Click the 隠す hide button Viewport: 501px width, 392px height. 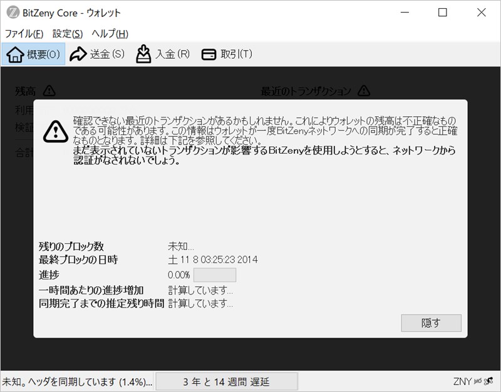coord(431,323)
